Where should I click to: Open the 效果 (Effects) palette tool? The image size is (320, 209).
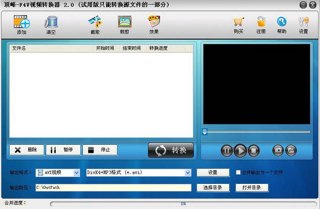154,25
